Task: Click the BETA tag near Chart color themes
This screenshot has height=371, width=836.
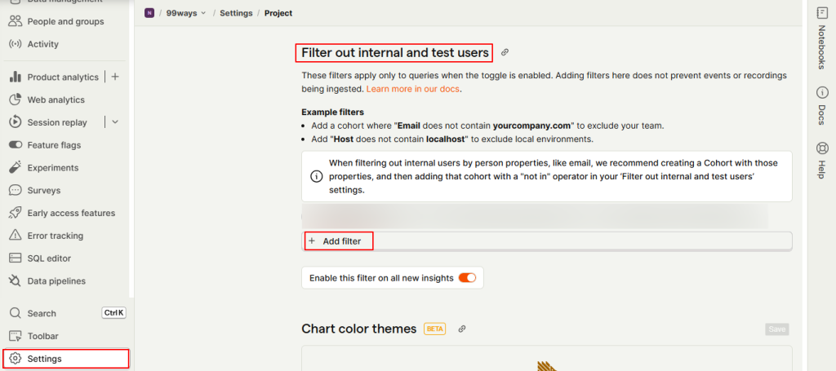Action: pos(435,329)
